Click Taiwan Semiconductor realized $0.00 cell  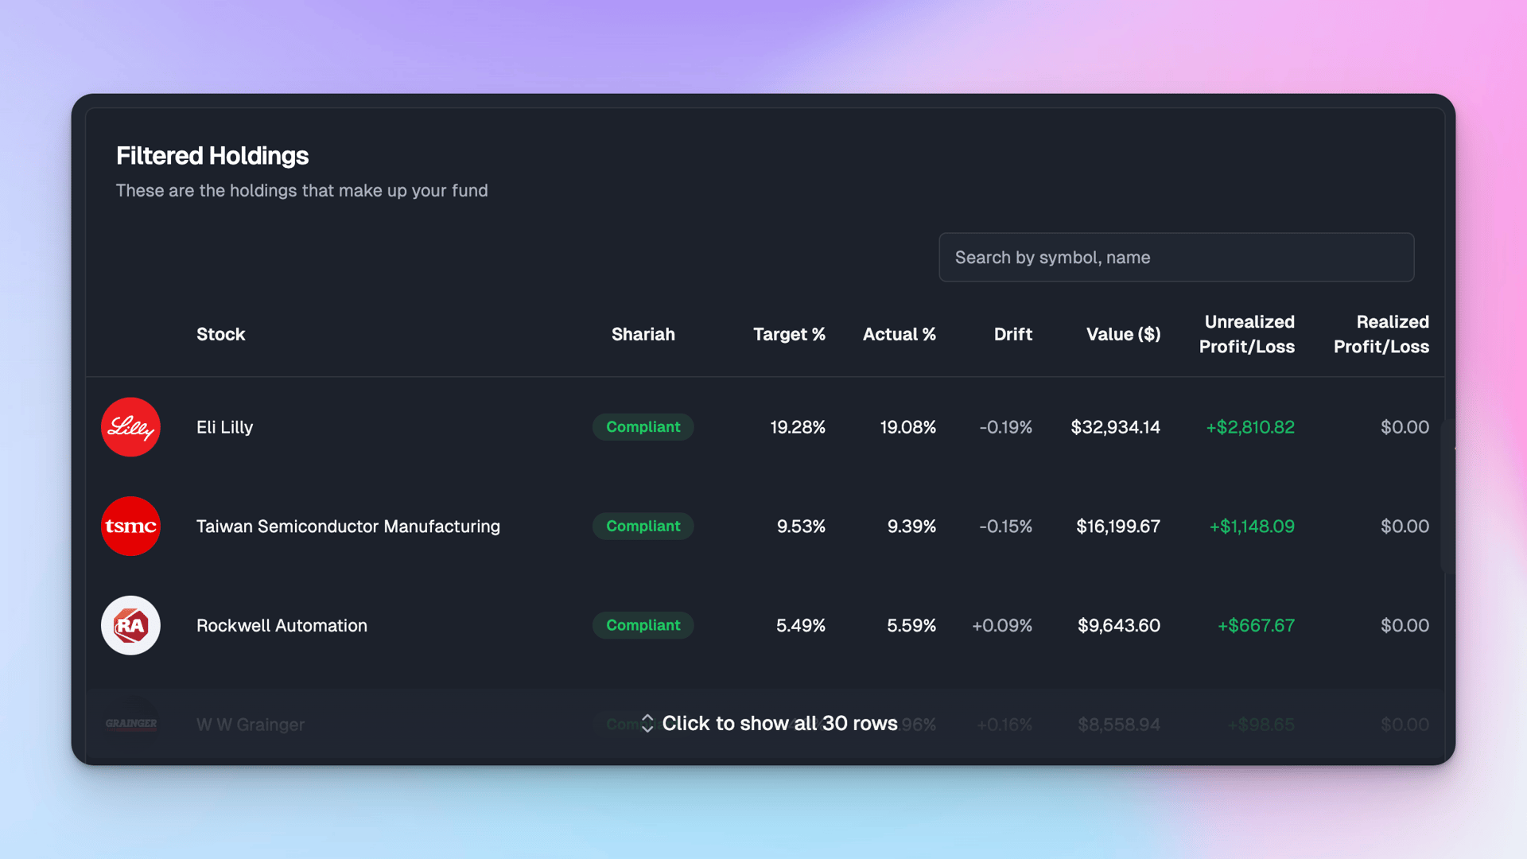(x=1405, y=526)
